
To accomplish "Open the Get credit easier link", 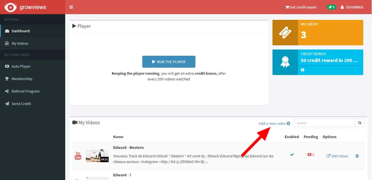I will pos(301,7).
